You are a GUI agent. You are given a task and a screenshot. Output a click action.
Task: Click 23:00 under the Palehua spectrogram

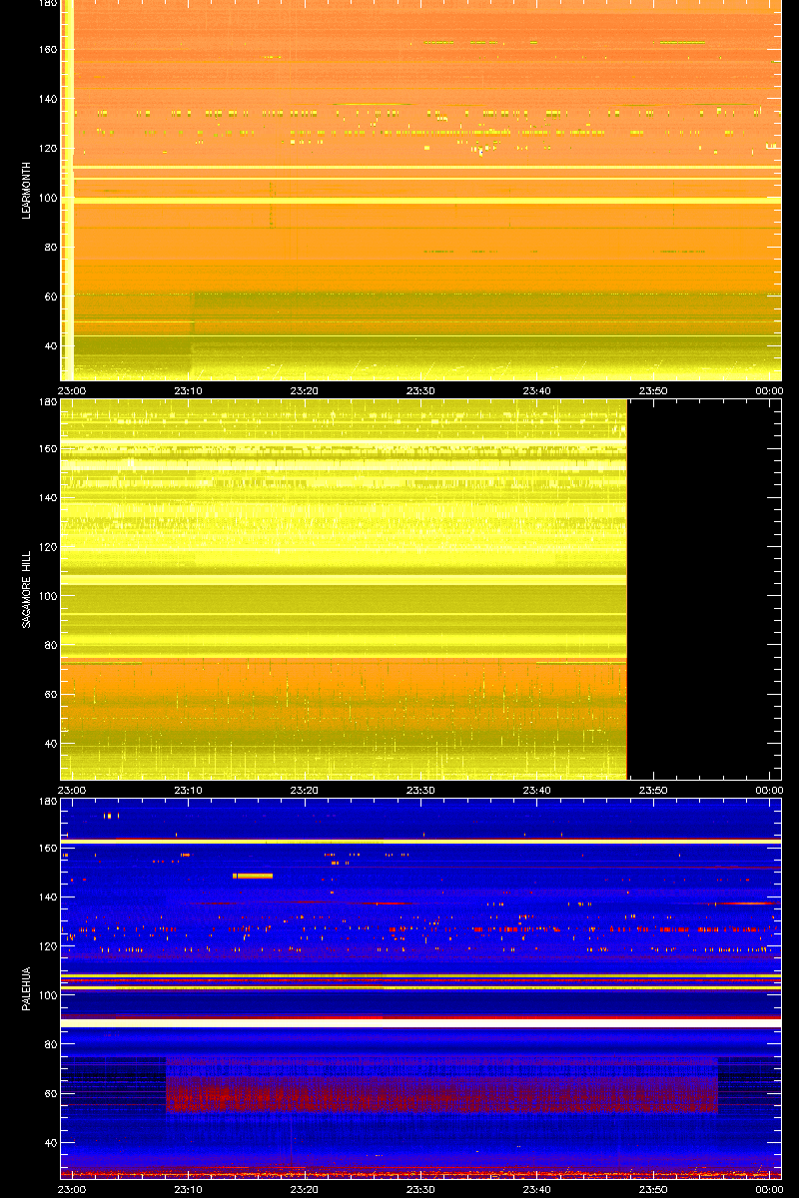(x=72, y=1189)
